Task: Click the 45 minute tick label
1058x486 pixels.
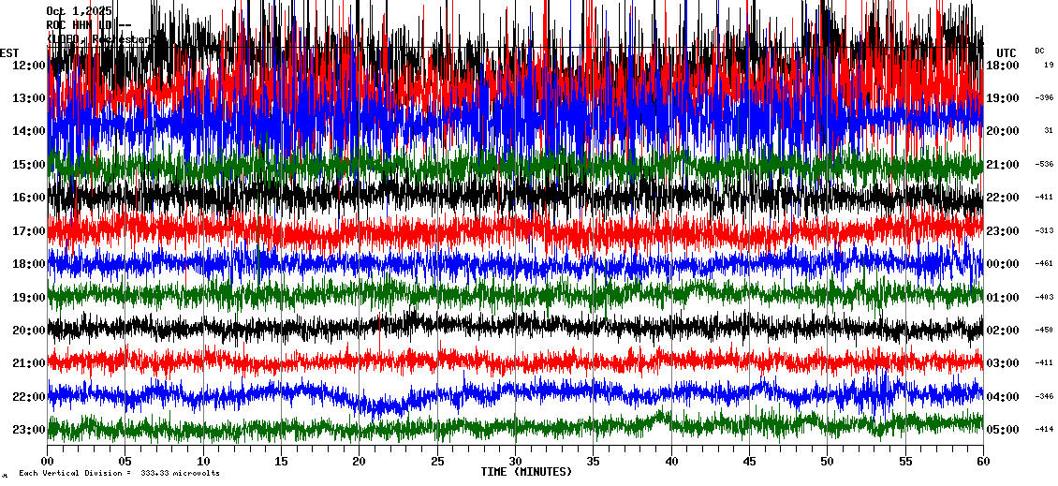Action: tap(748, 462)
